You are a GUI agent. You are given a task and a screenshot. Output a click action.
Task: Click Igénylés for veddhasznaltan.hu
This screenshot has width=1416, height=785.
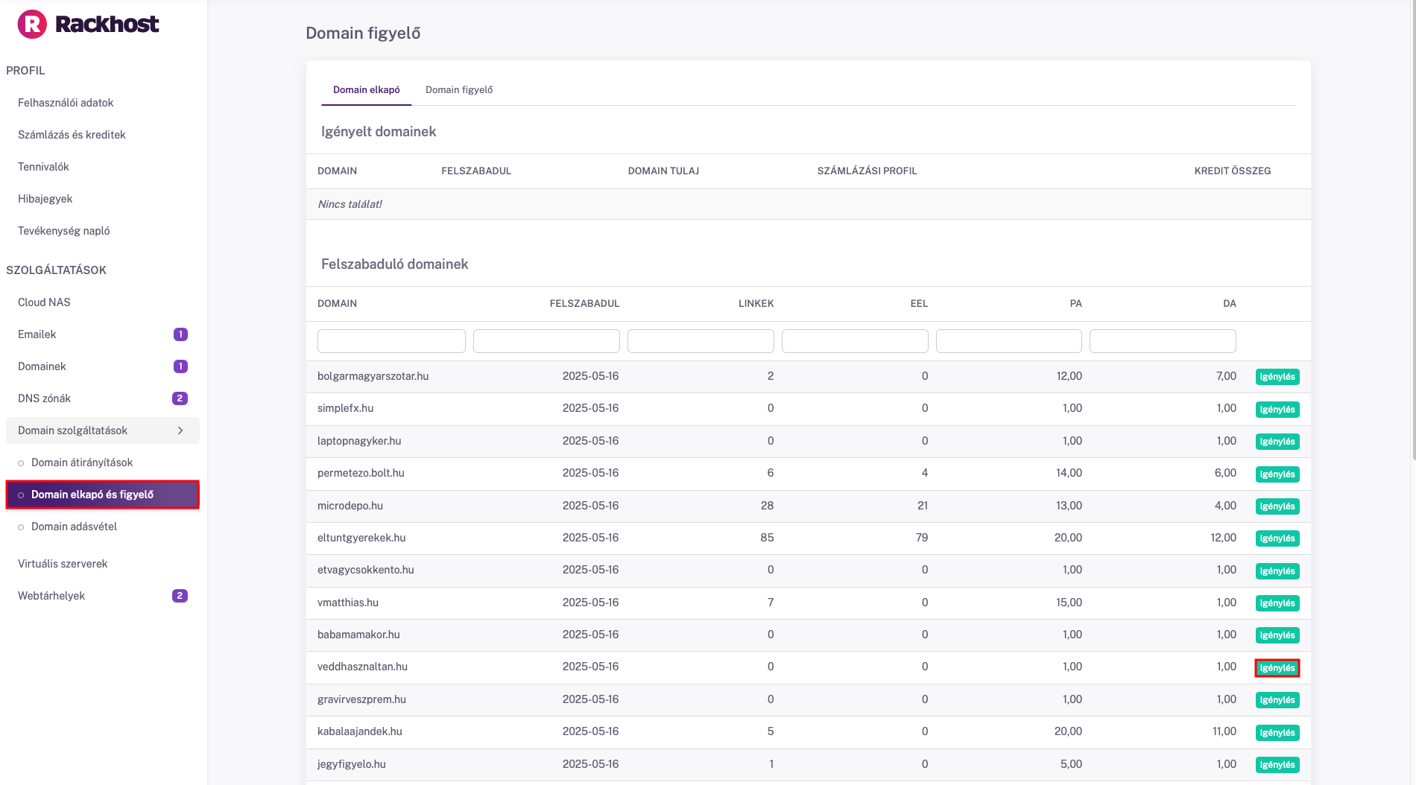pyautogui.click(x=1277, y=668)
